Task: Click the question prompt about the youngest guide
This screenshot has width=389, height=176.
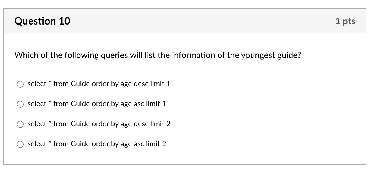Action: click(158, 55)
